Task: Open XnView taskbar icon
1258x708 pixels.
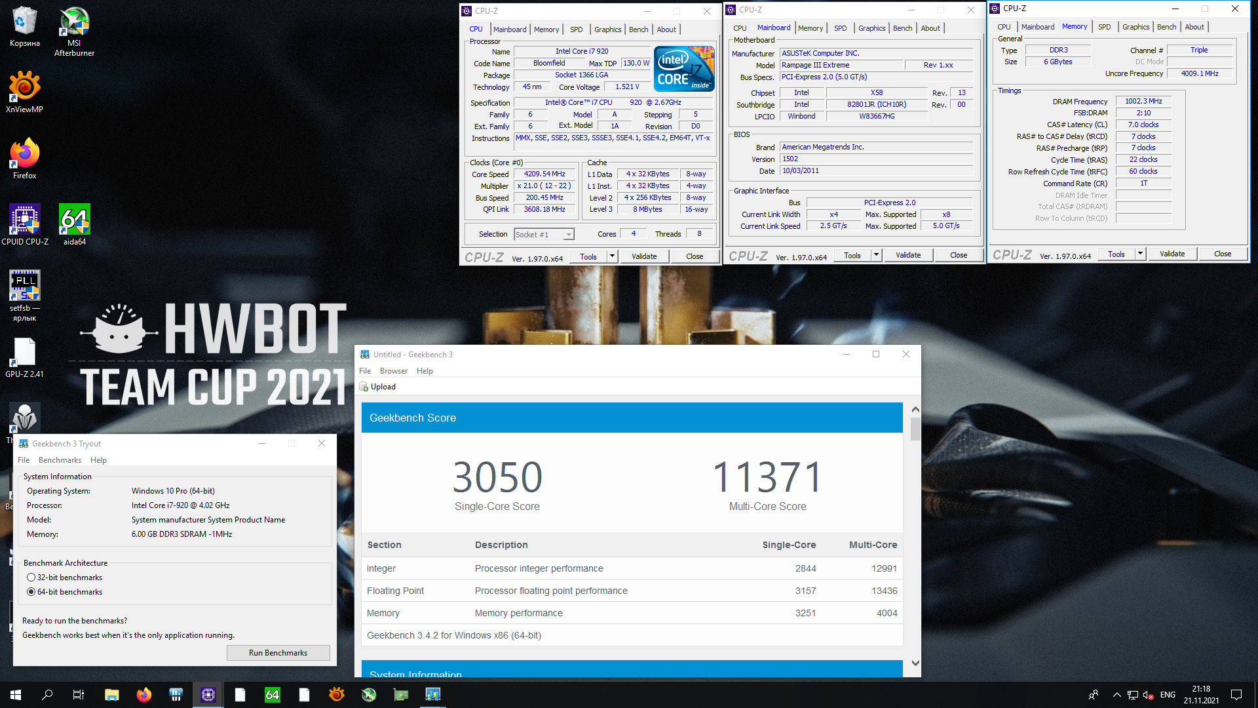Action: tap(337, 695)
